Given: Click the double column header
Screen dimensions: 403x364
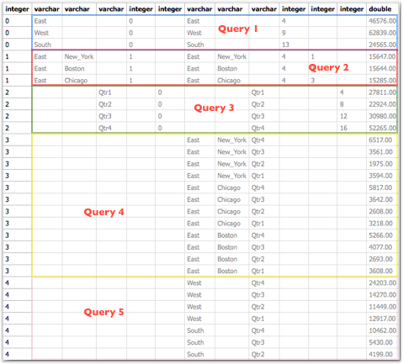Looking at the screenshot, I should (x=382, y=9).
